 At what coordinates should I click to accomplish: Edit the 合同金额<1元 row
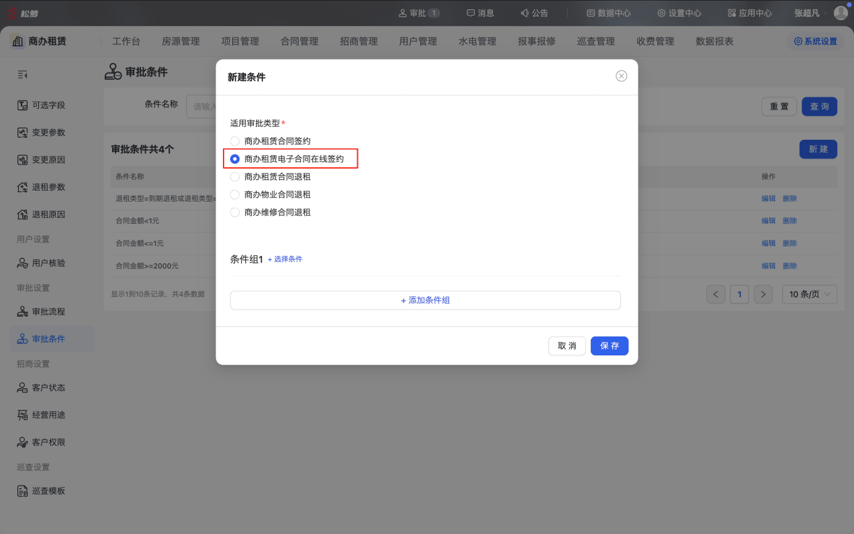pyautogui.click(x=768, y=221)
